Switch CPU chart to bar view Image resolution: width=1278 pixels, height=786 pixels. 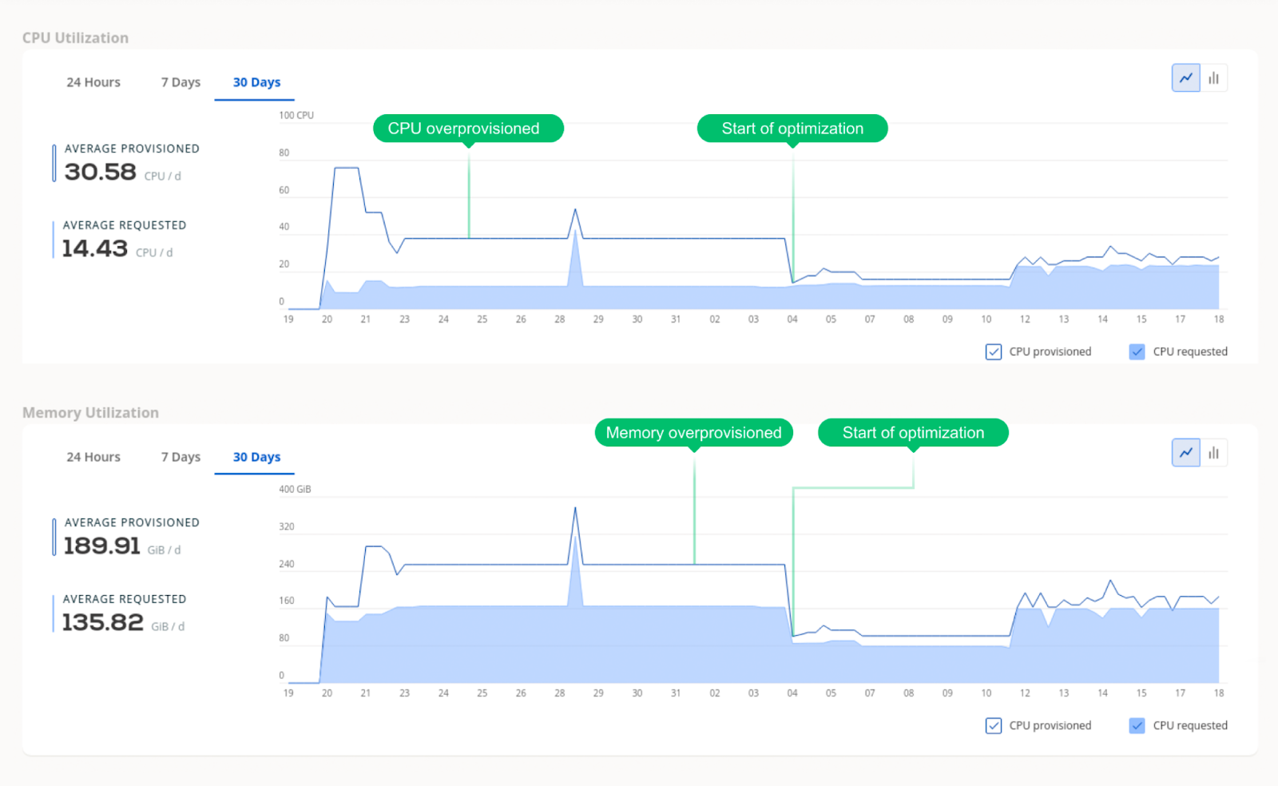pyautogui.click(x=1214, y=78)
